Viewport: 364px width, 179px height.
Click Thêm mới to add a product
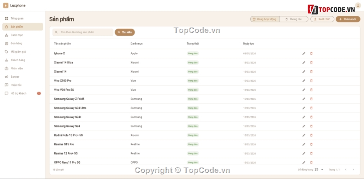click(x=348, y=19)
